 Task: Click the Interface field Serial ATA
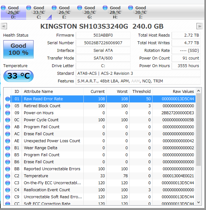click(103, 51)
